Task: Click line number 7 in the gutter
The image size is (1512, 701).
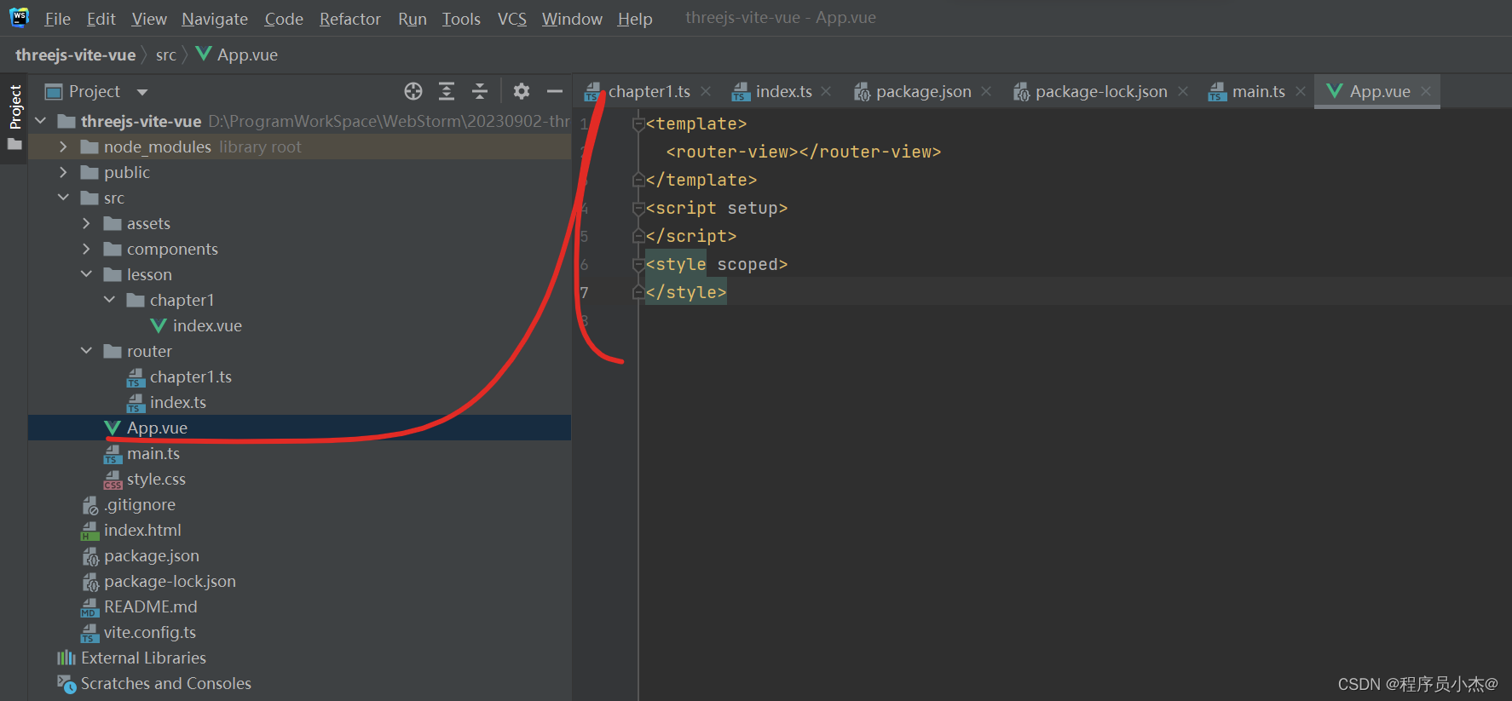Action: click(x=584, y=293)
